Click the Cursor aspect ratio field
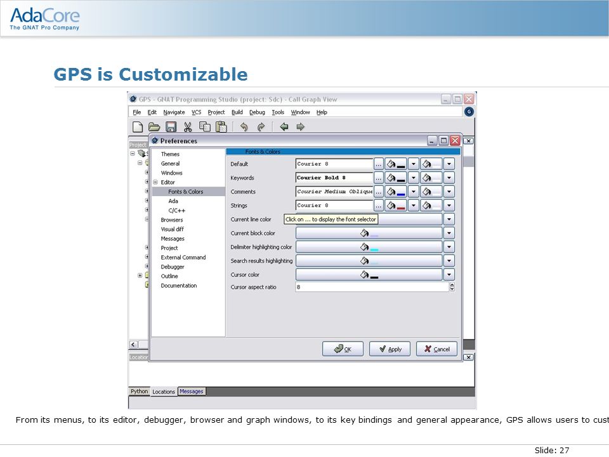The width and height of the screenshot is (609, 457). click(x=372, y=287)
